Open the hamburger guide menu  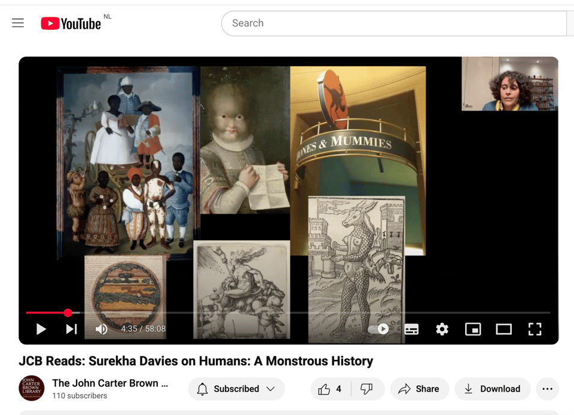point(18,23)
